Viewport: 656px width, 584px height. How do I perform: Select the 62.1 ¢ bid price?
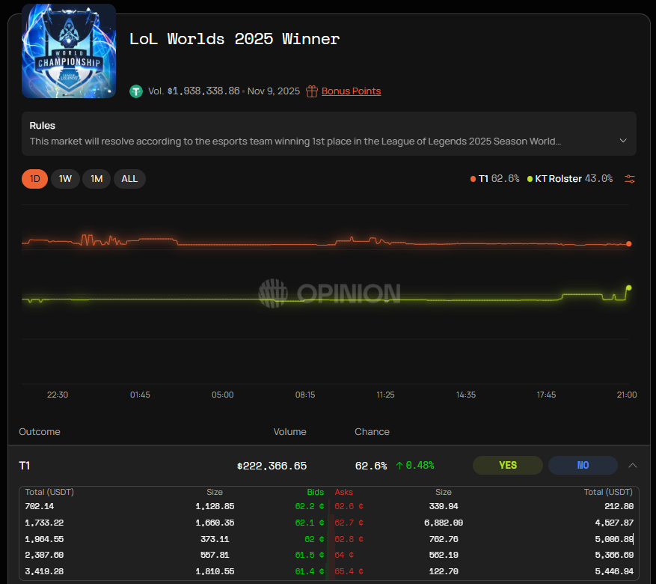point(310,523)
